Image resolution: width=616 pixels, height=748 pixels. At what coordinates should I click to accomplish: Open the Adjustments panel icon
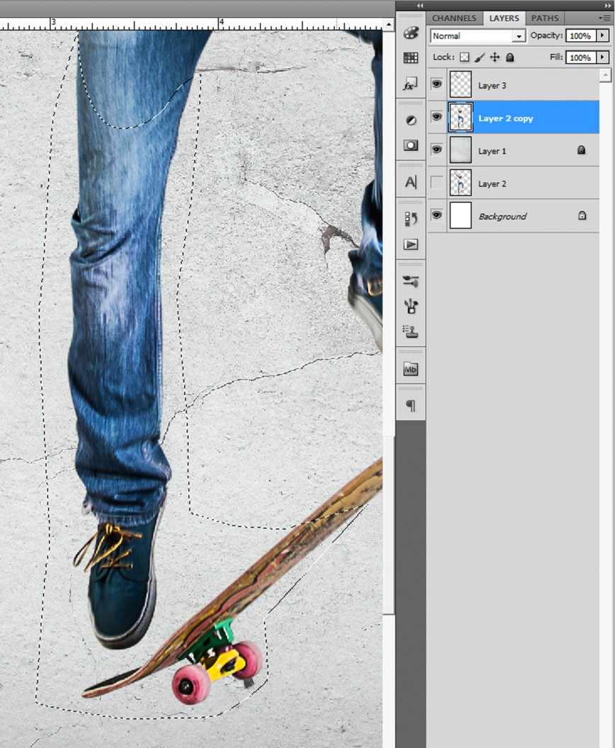coord(411,120)
